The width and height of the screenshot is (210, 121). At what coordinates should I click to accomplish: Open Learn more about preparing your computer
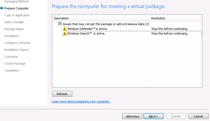[81, 102]
